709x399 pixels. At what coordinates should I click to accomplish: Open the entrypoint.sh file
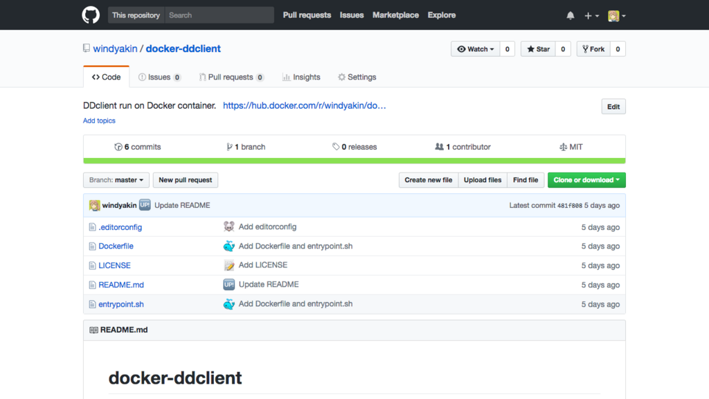[x=121, y=305]
